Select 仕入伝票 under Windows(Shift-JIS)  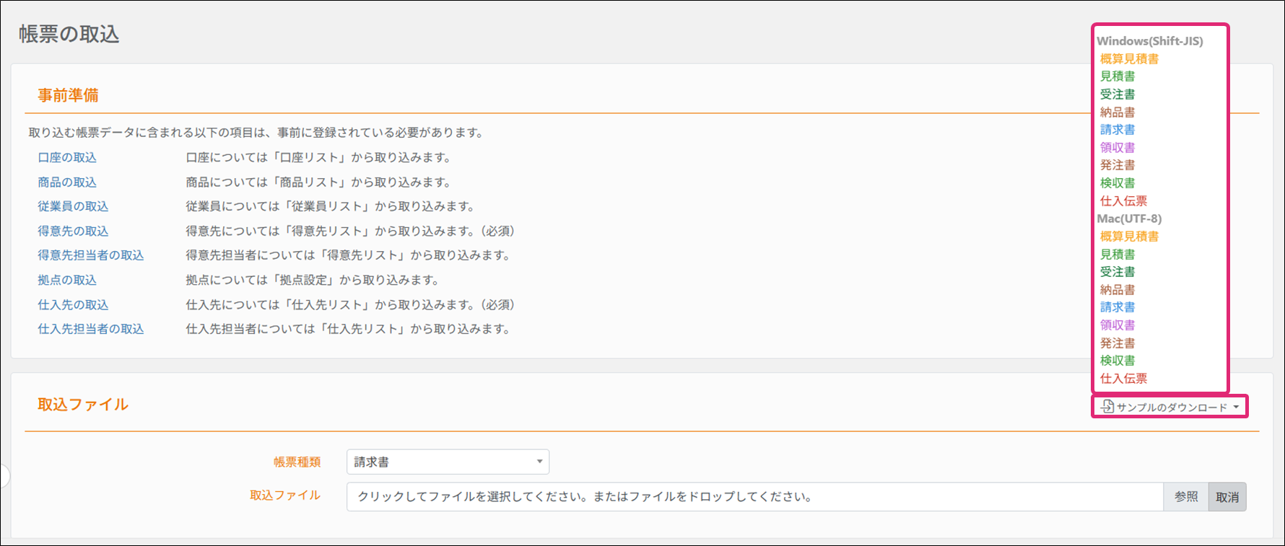click(x=1123, y=201)
